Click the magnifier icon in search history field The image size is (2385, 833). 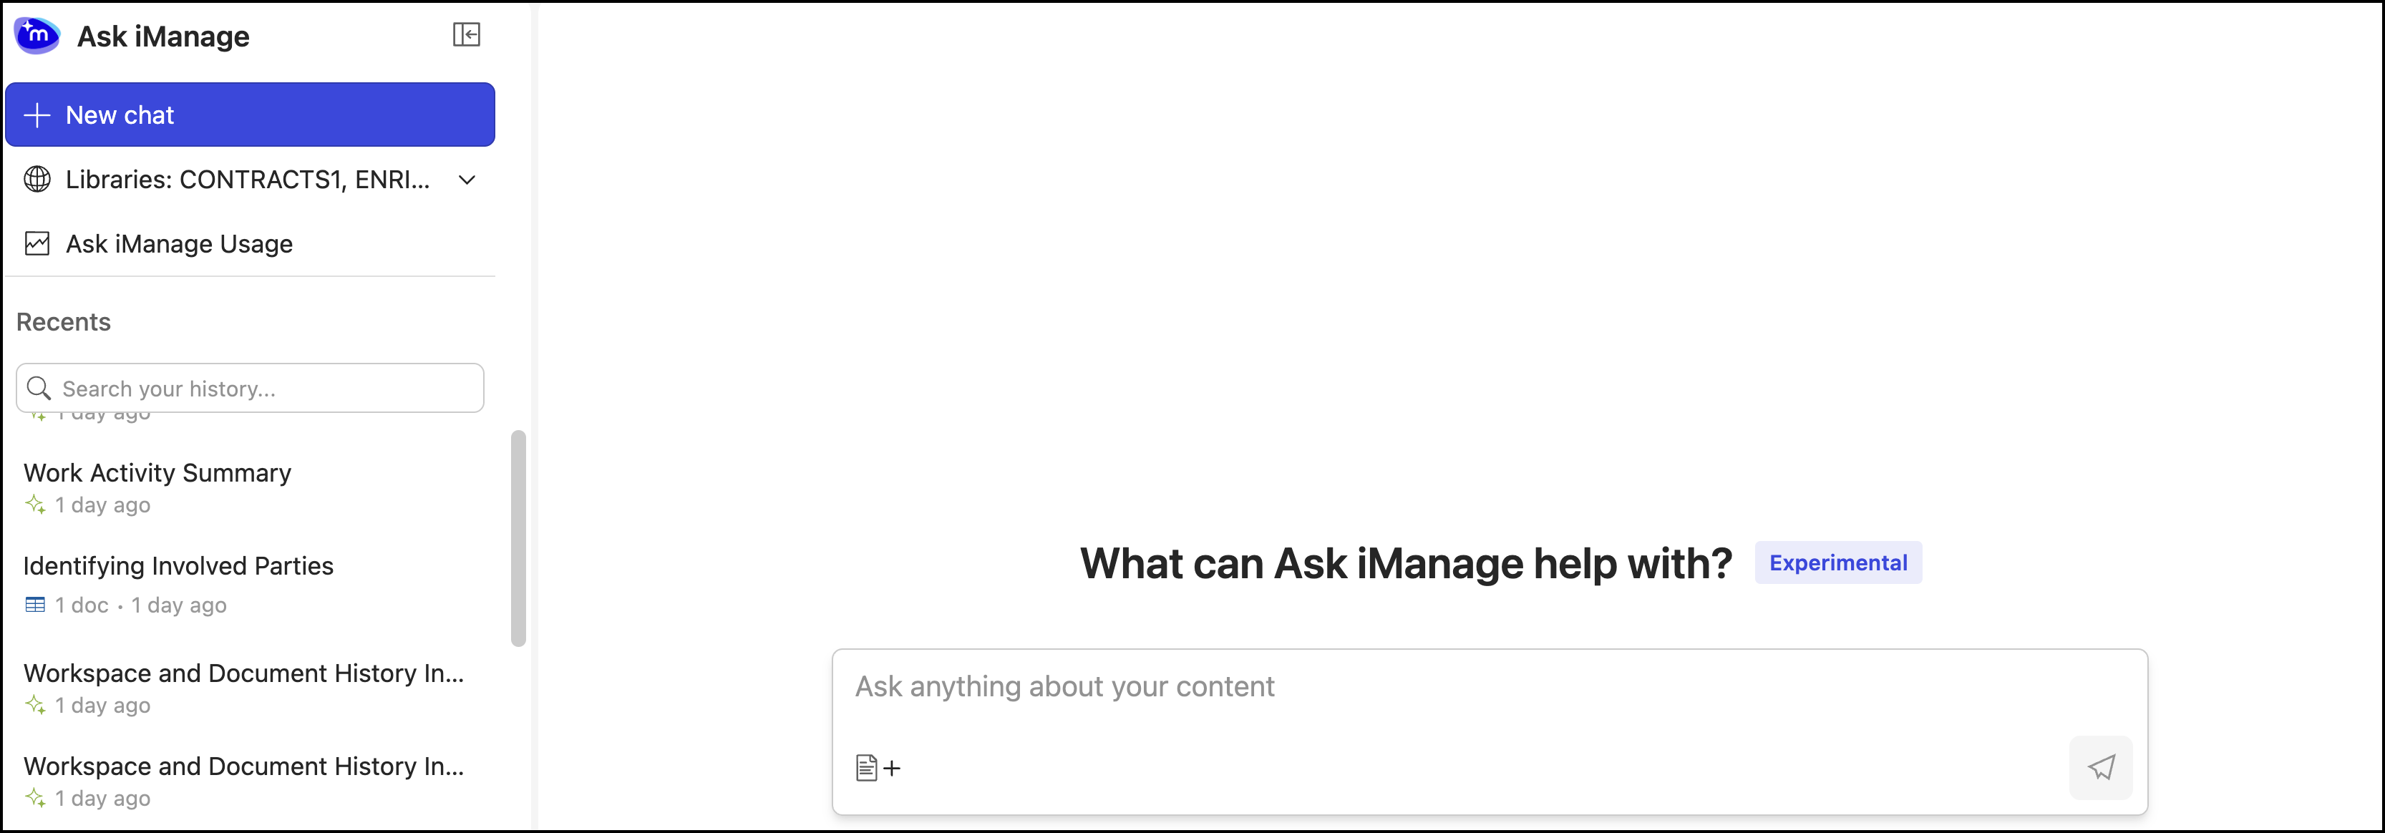click(39, 388)
